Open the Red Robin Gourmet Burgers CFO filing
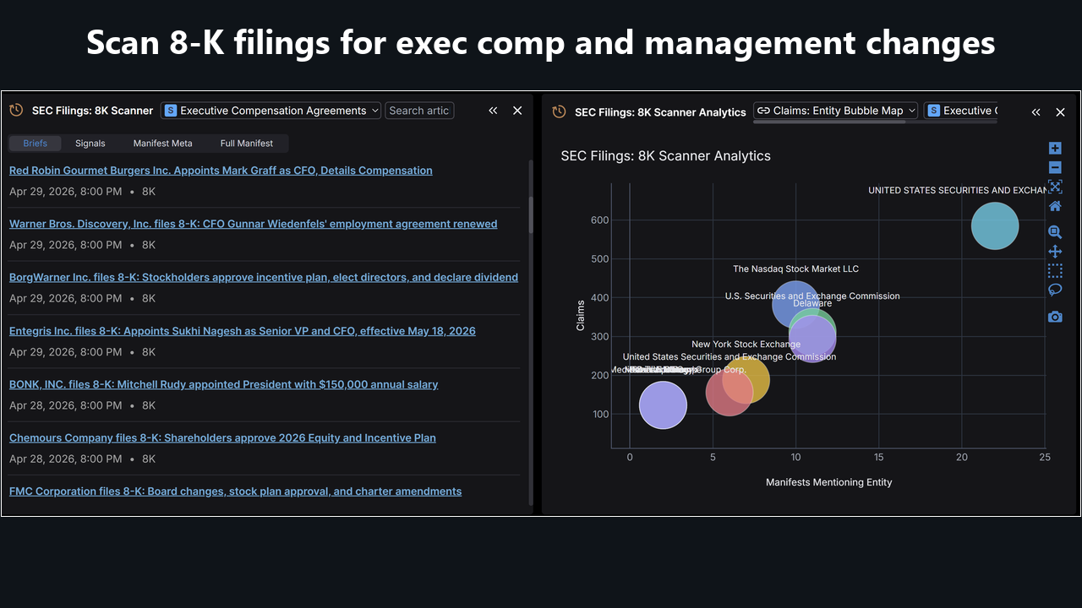This screenshot has width=1082, height=608. tap(221, 171)
